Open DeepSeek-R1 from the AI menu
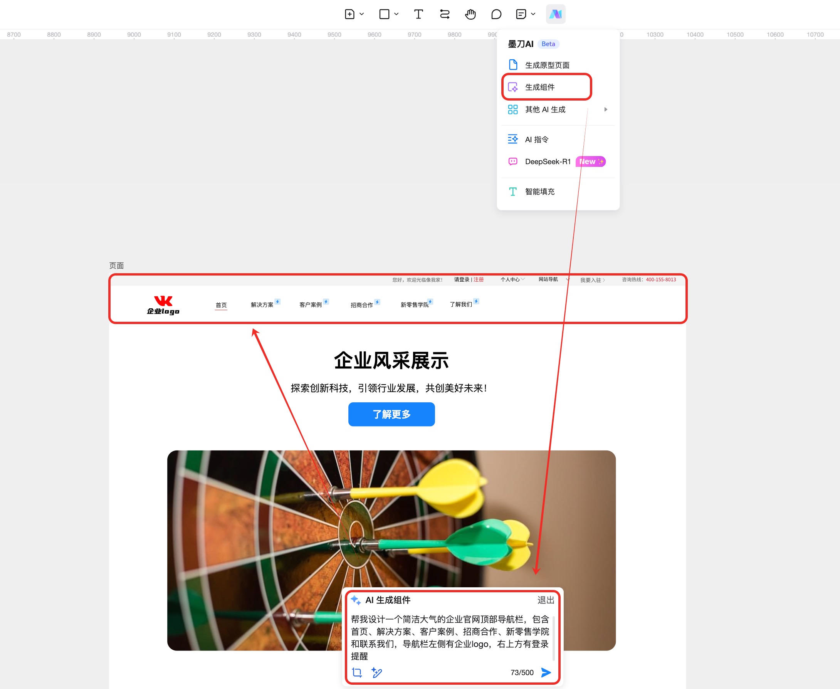The image size is (840, 689). [x=558, y=161]
